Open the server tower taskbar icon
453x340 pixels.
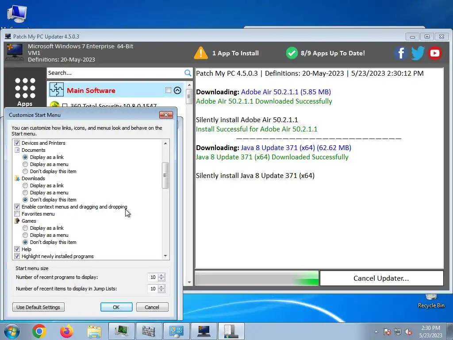click(231, 331)
